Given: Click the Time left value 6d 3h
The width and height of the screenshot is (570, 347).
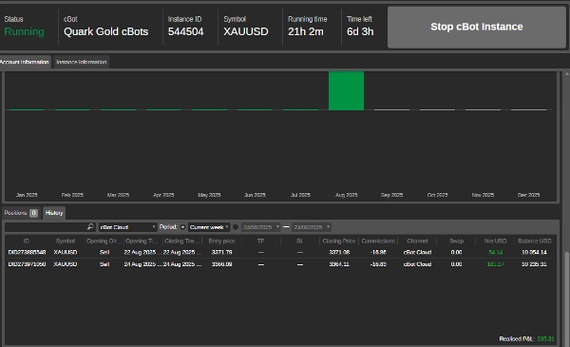Looking at the screenshot, I should click(360, 31).
